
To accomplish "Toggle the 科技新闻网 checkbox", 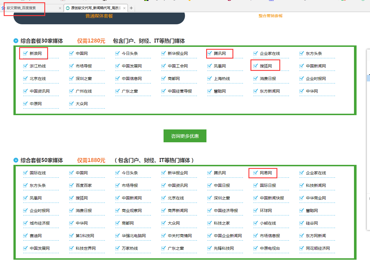I will 302,185.
